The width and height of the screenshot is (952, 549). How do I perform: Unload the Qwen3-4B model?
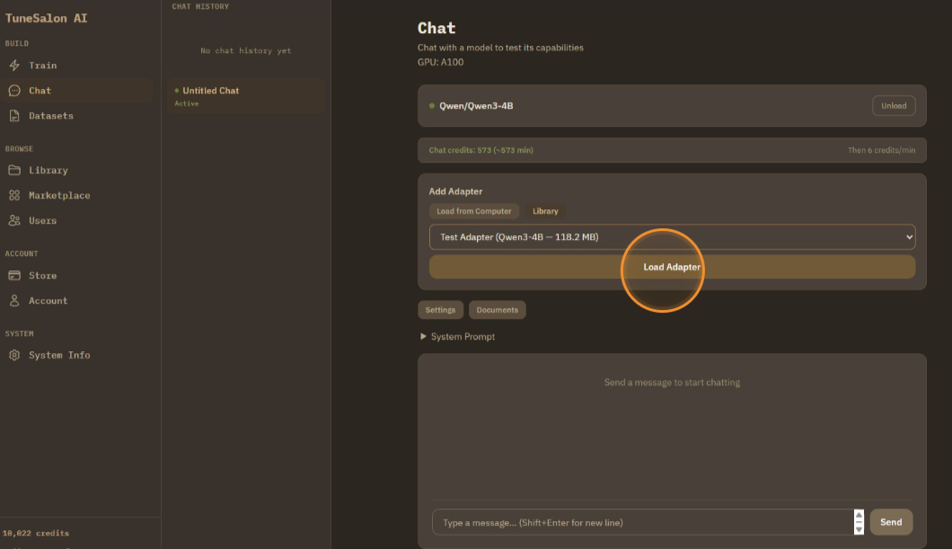[894, 106]
